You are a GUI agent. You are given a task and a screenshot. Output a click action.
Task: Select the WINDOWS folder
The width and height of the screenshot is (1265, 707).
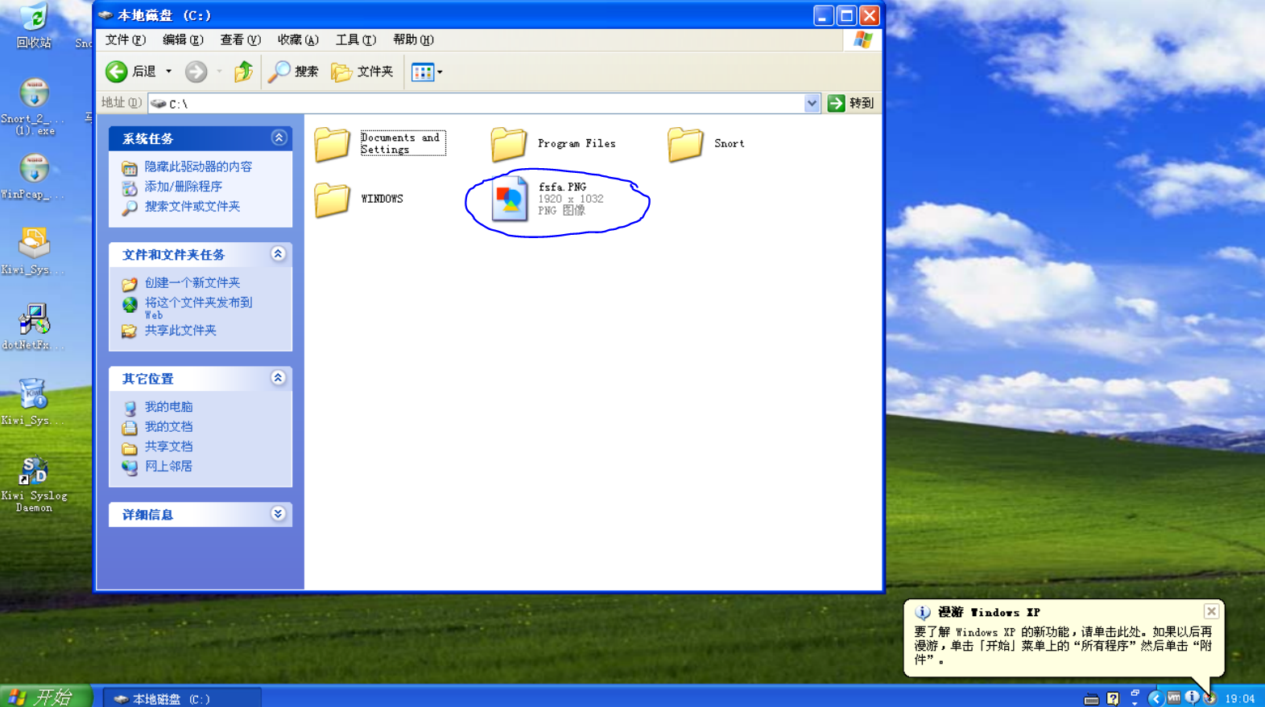coord(359,199)
